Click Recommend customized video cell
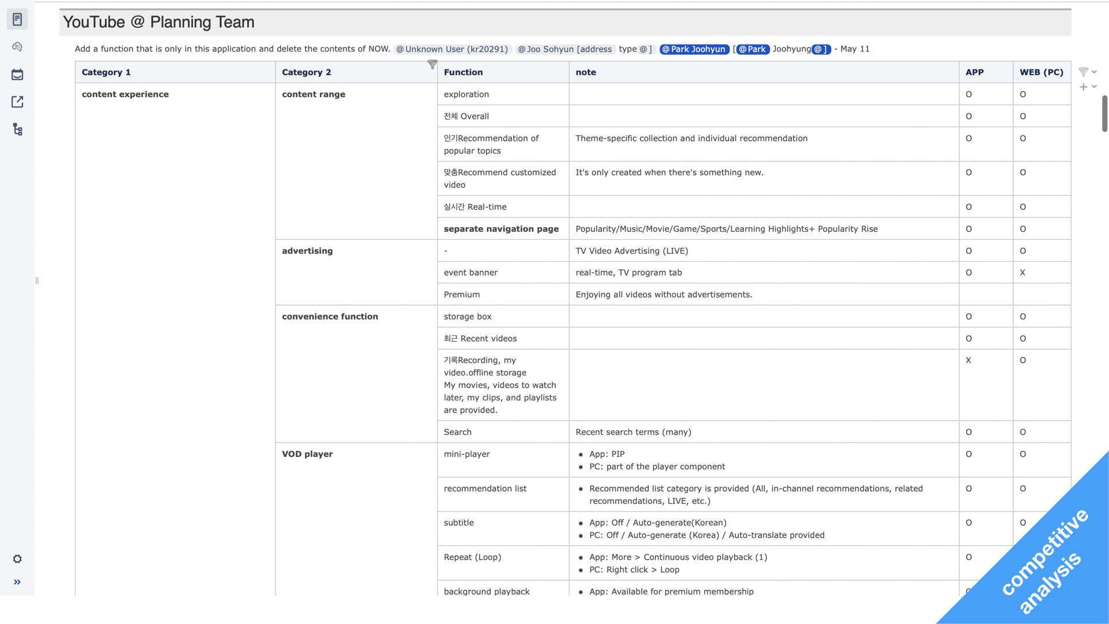1109x624 pixels. (x=503, y=179)
